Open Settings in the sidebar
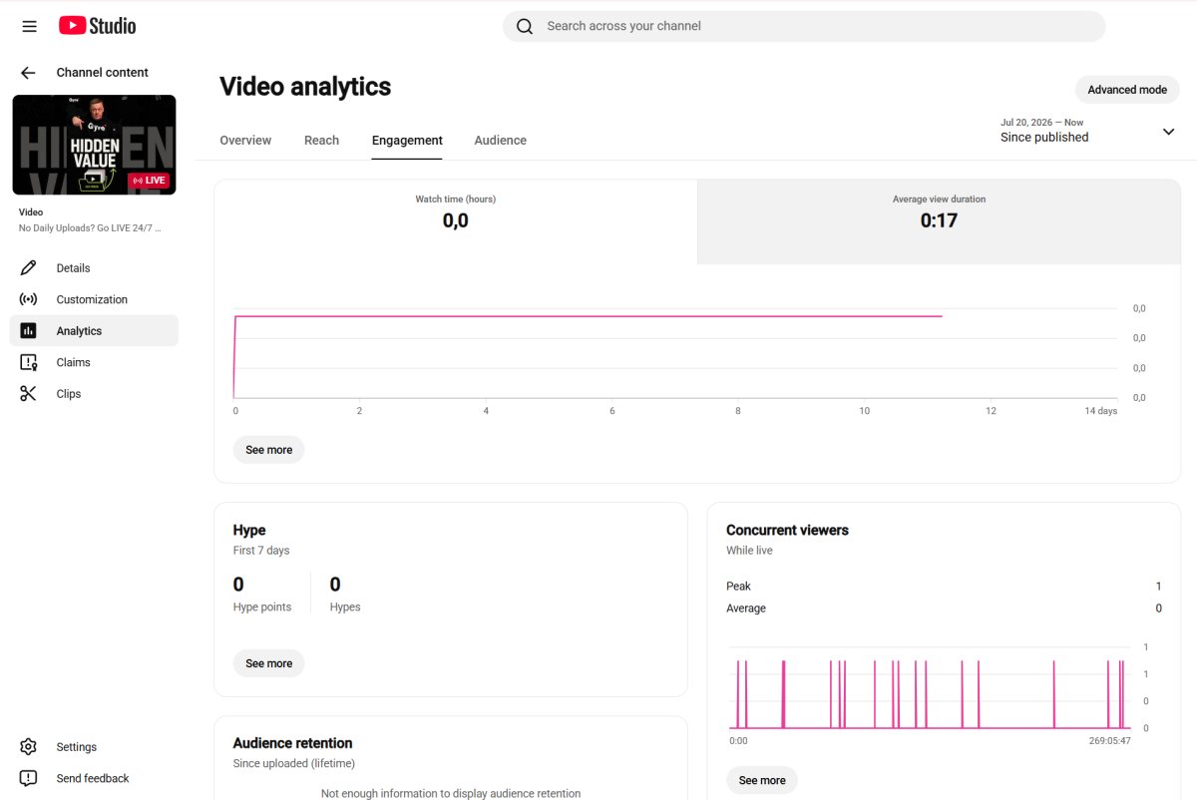1197x800 pixels. 94,747
